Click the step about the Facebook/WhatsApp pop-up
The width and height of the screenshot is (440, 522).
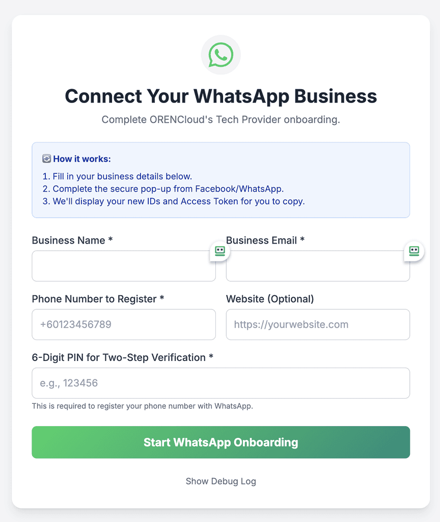click(163, 189)
